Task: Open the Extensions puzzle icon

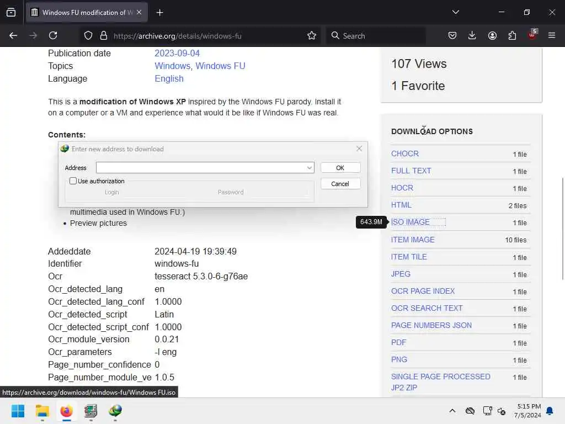Action: 512,35
